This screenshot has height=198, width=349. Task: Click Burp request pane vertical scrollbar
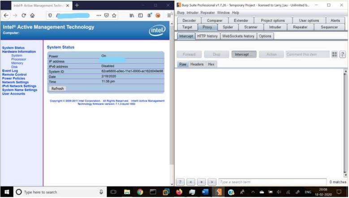[x=345, y=123]
